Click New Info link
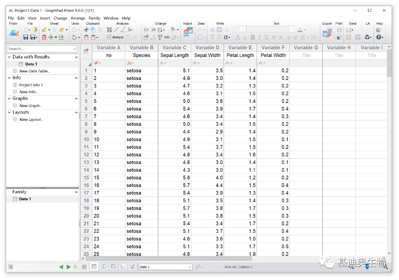399x280 pixels. (x=29, y=92)
